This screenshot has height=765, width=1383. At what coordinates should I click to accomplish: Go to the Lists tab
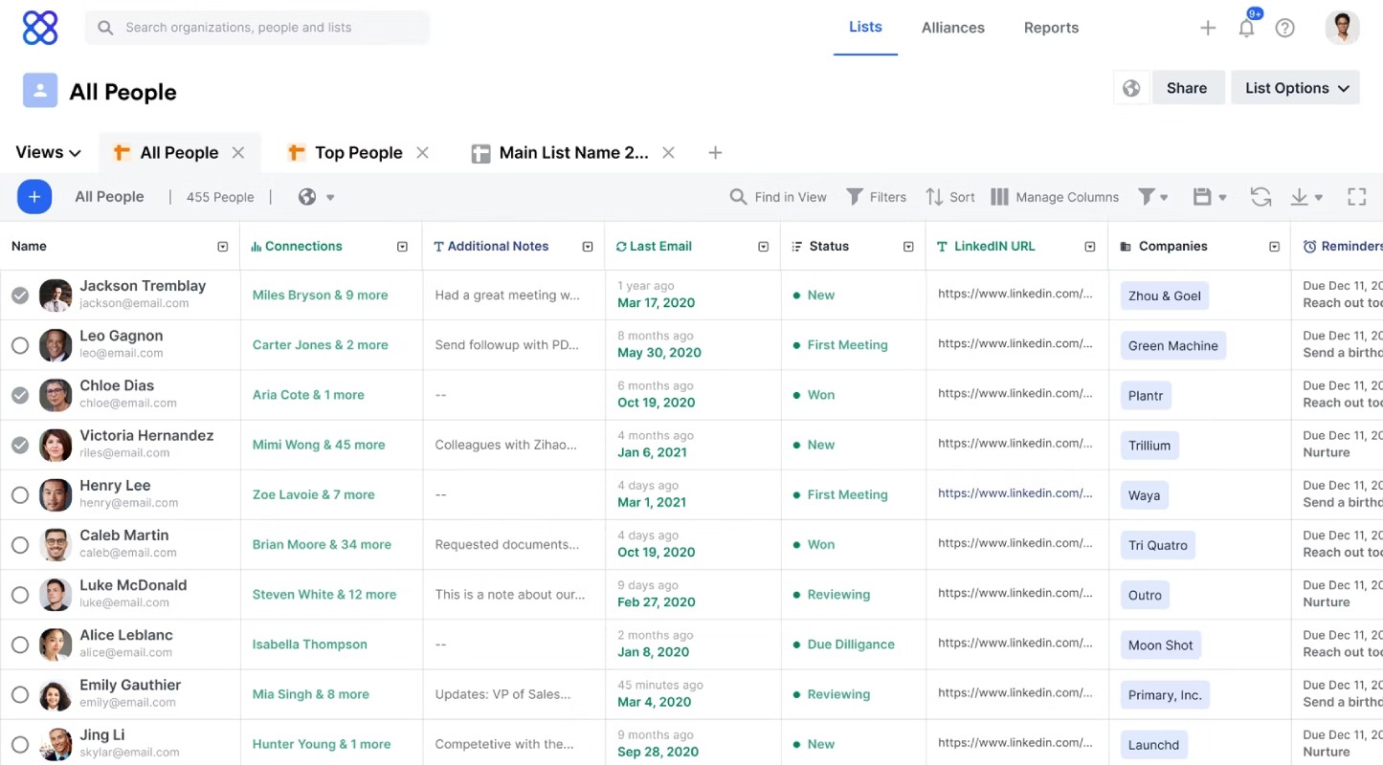tap(865, 28)
